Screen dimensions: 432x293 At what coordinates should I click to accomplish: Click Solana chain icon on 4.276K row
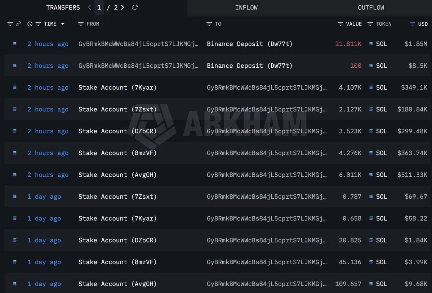click(x=15, y=153)
